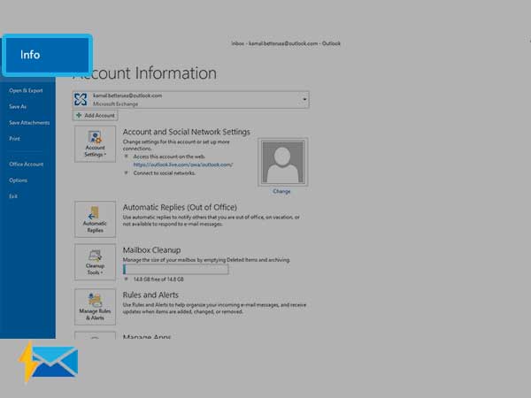Go to Office Account page
Viewport: 531px width, 398px height.
click(26, 165)
